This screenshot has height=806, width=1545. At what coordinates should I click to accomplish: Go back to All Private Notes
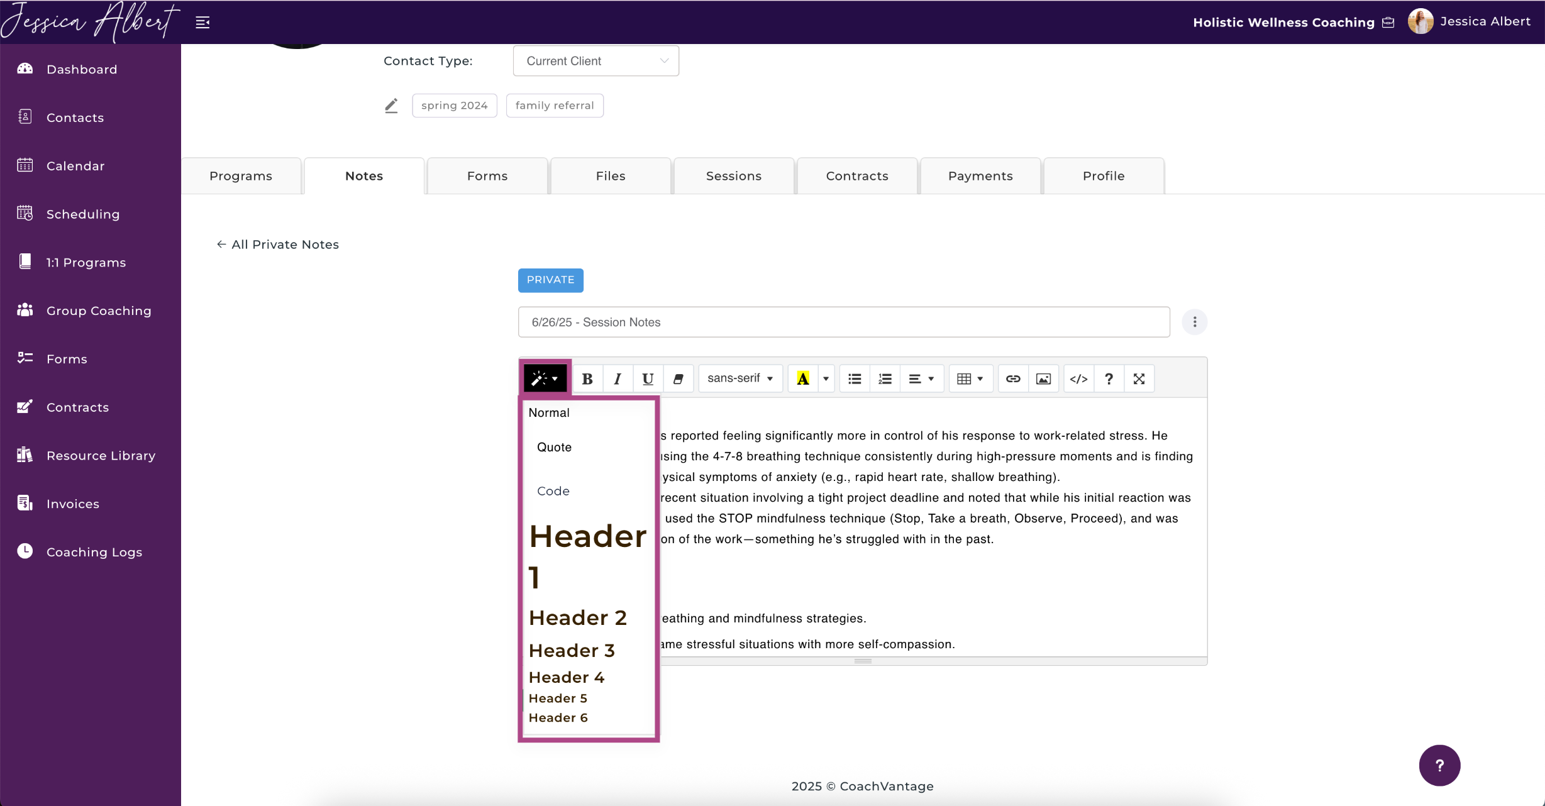pyautogui.click(x=277, y=245)
